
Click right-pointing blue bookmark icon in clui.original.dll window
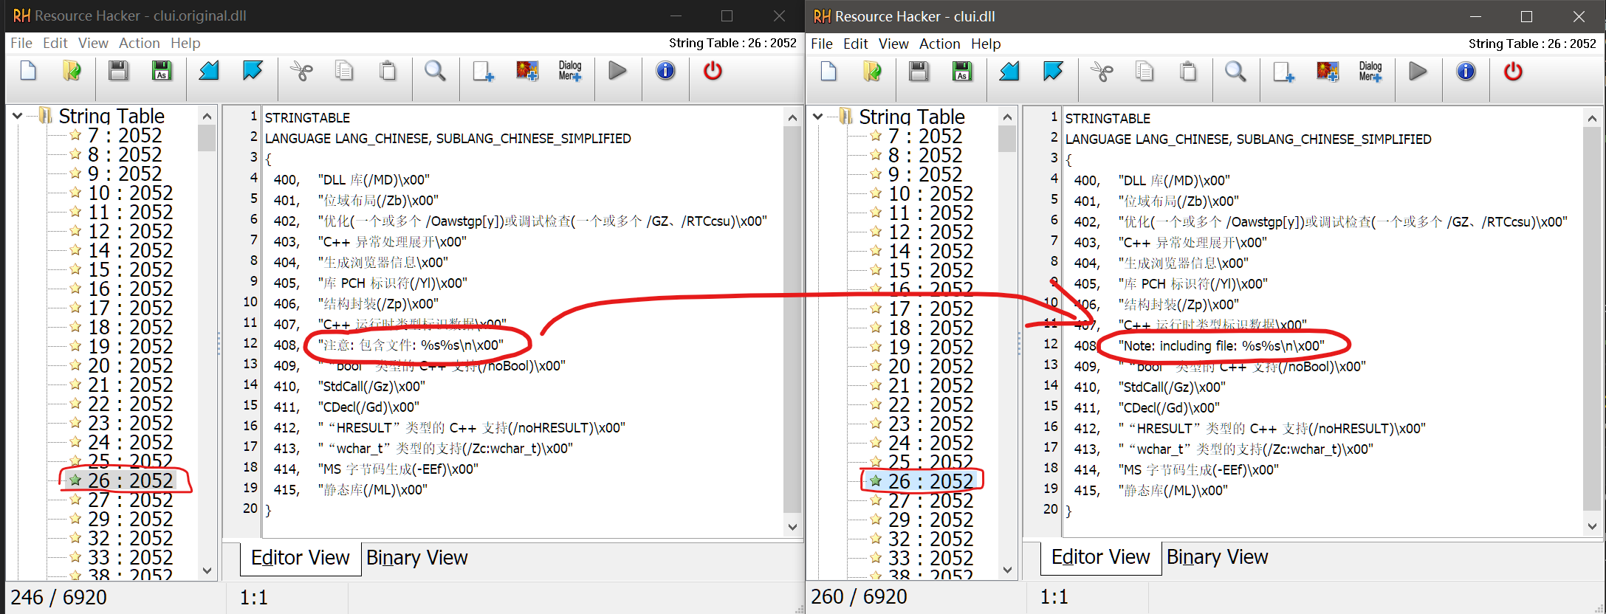[253, 72]
